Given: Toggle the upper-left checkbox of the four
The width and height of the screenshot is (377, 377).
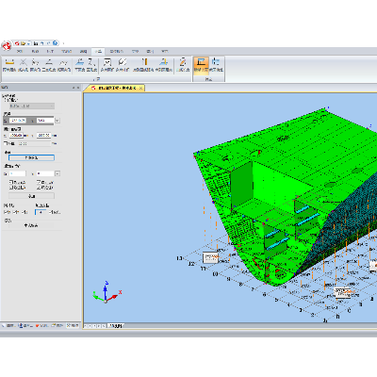Looking at the screenshot, I should (x=11, y=182).
